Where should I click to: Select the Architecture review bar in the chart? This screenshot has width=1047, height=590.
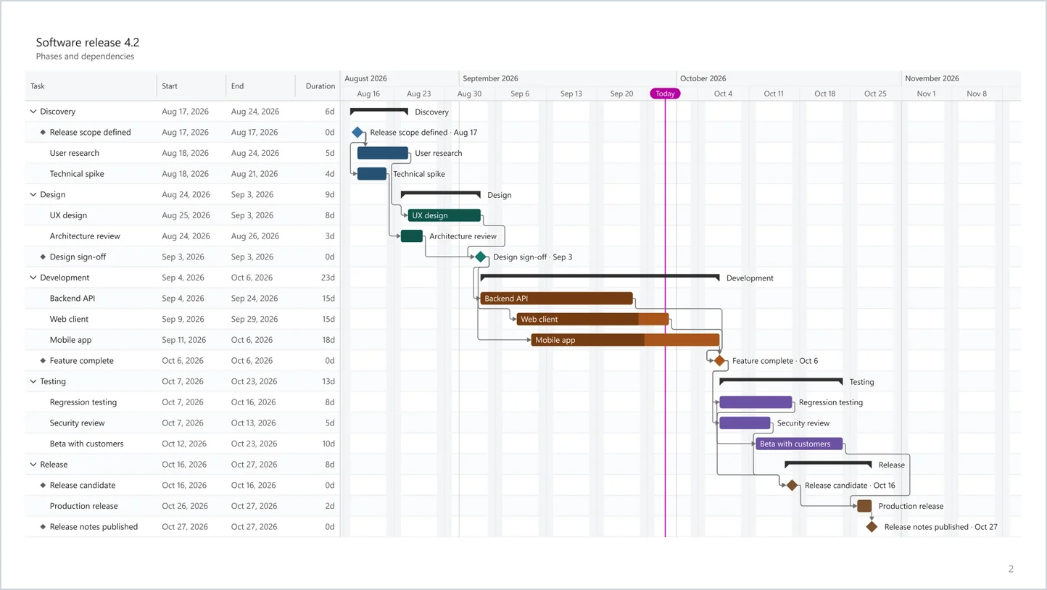(412, 236)
